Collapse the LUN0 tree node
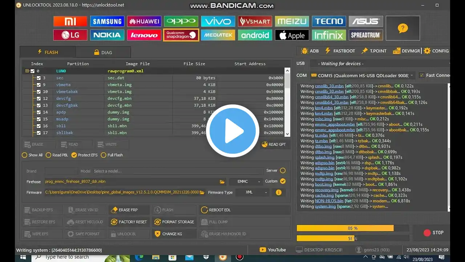The width and height of the screenshot is (465, 262). [x=27, y=71]
